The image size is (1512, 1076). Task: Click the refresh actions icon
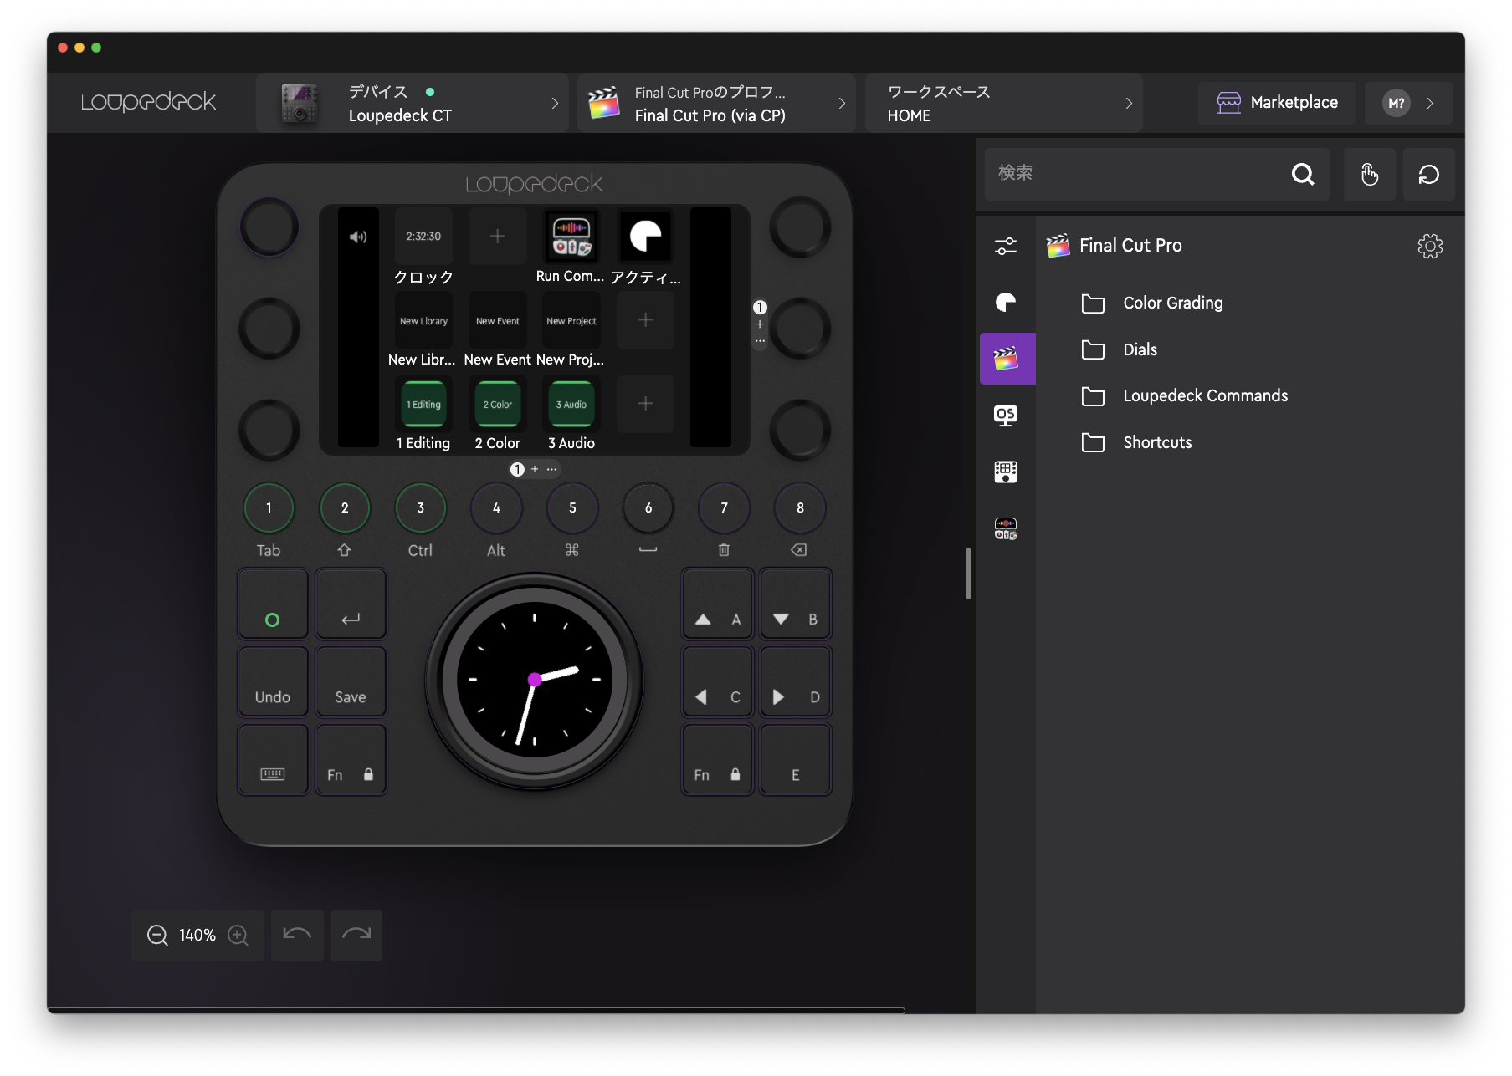point(1428,174)
